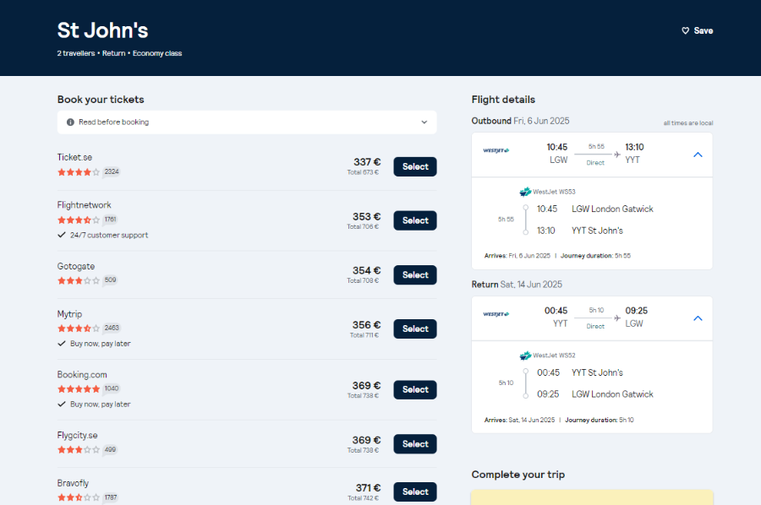Screen dimensions: 761x505
Task: Click the Complete your trip heading
Action: [x=517, y=475]
